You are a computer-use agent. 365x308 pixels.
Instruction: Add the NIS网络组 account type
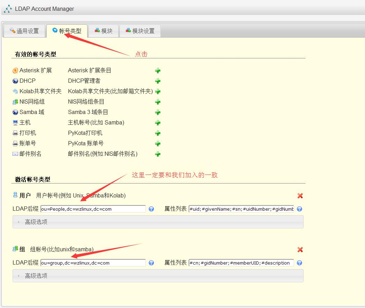click(x=158, y=102)
